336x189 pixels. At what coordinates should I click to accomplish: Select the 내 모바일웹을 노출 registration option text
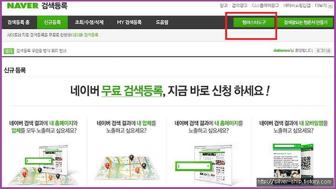294,127
